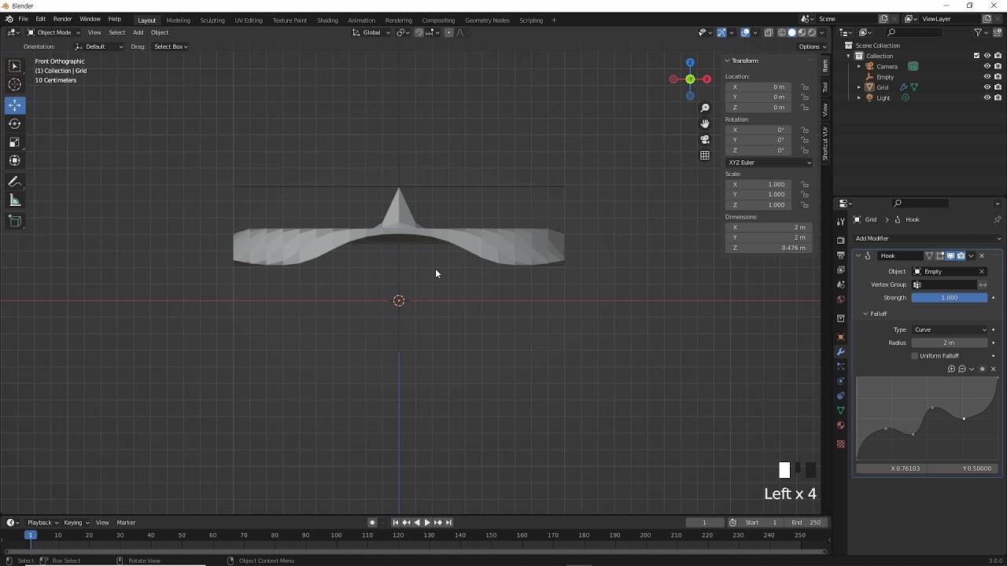Switch to material preview shading
This screenshot has width=1007, height=566.
pos(802,32)
